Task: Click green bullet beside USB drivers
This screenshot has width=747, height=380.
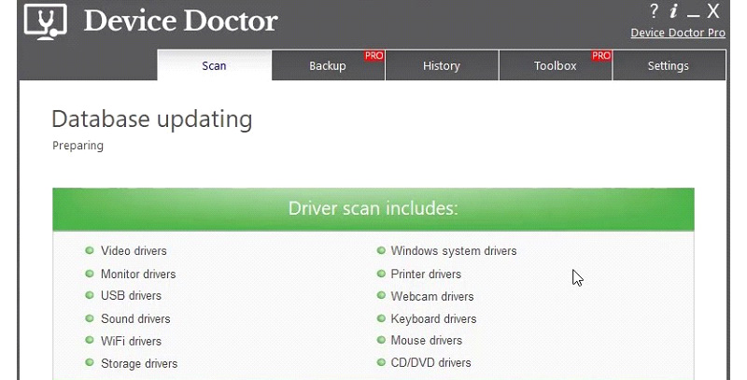Action: point(89,295)
